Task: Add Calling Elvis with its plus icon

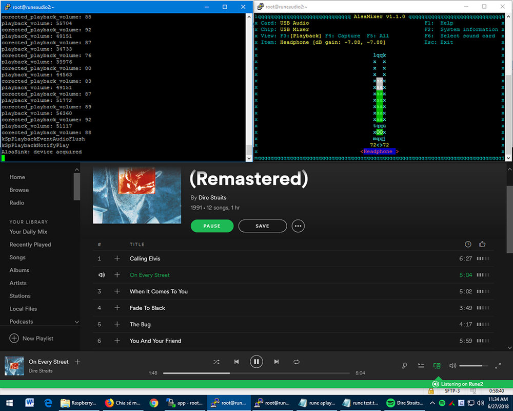Action: (x=117, y=258)
